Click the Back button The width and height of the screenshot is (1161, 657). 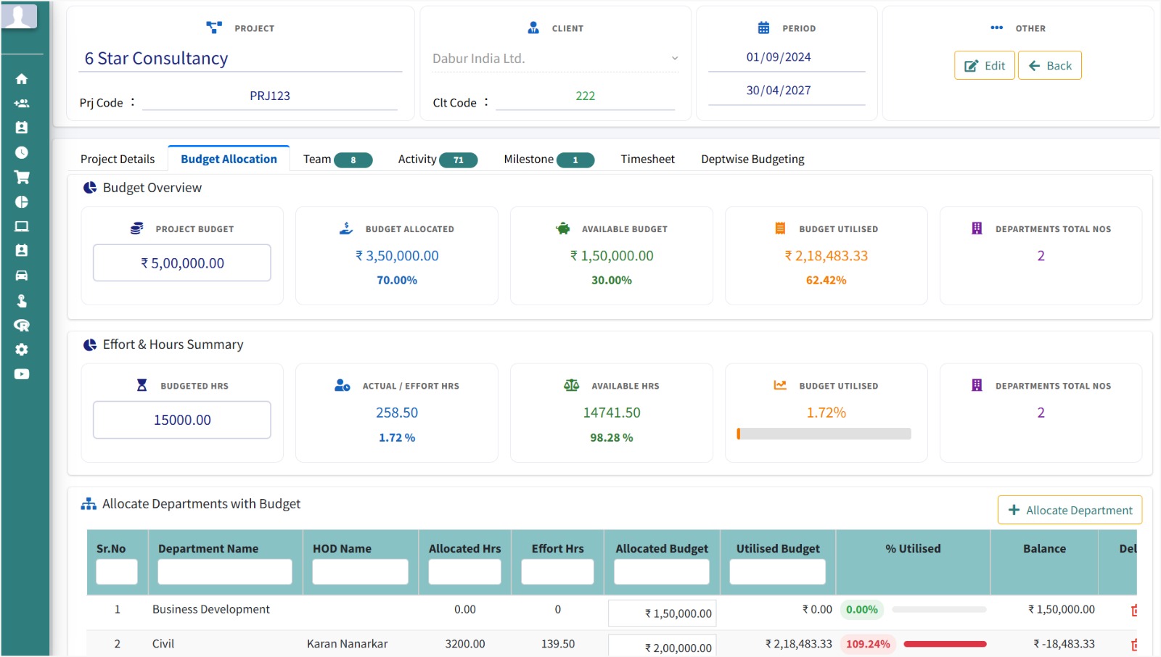click(x=1049, y=65)
